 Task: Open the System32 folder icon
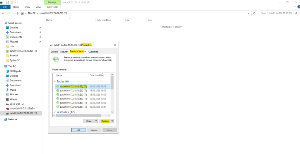point(7,60)
